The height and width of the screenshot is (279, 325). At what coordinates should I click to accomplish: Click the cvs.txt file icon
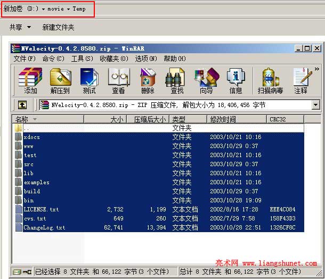19,218
